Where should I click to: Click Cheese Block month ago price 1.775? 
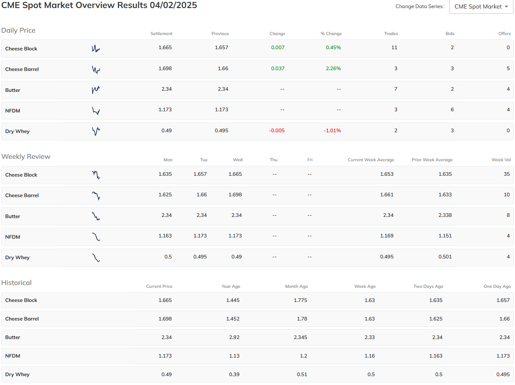point(300,300)
